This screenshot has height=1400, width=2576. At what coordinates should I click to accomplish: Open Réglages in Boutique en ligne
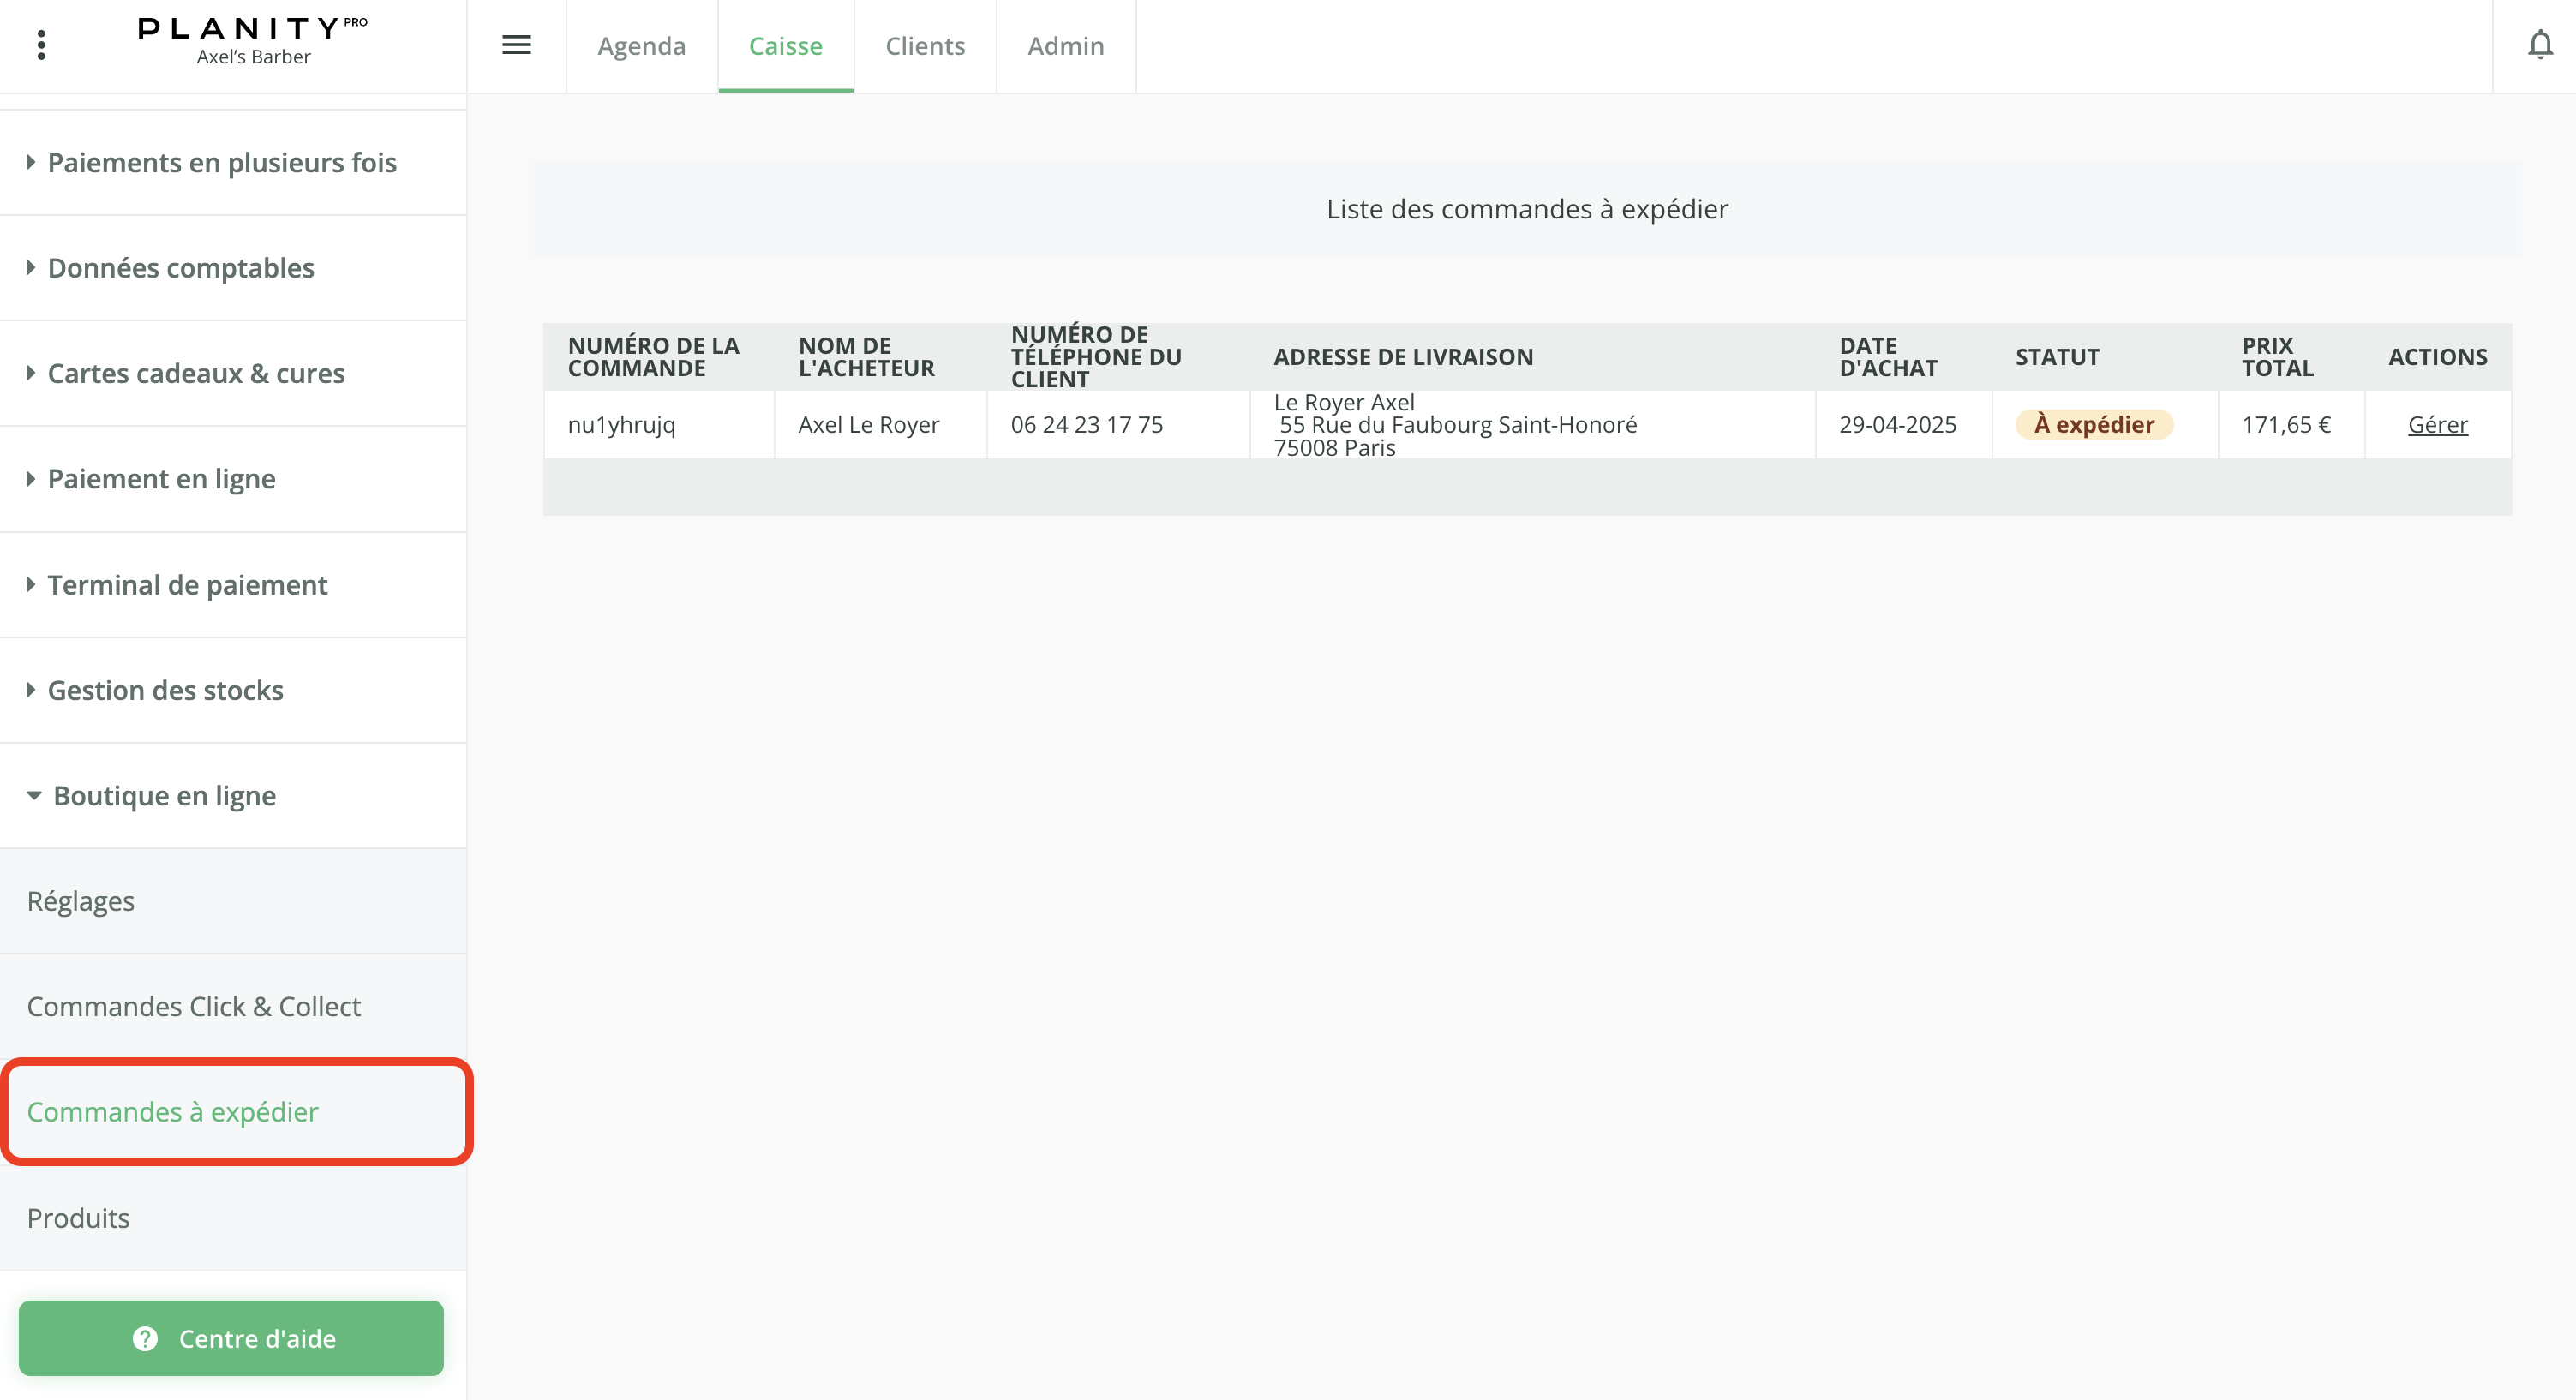point(80,901)
